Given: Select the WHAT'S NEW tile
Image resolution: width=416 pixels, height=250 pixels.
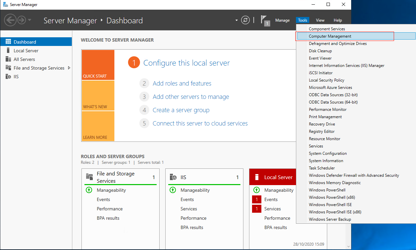Looking at the screenshot, I should point(98,96).
